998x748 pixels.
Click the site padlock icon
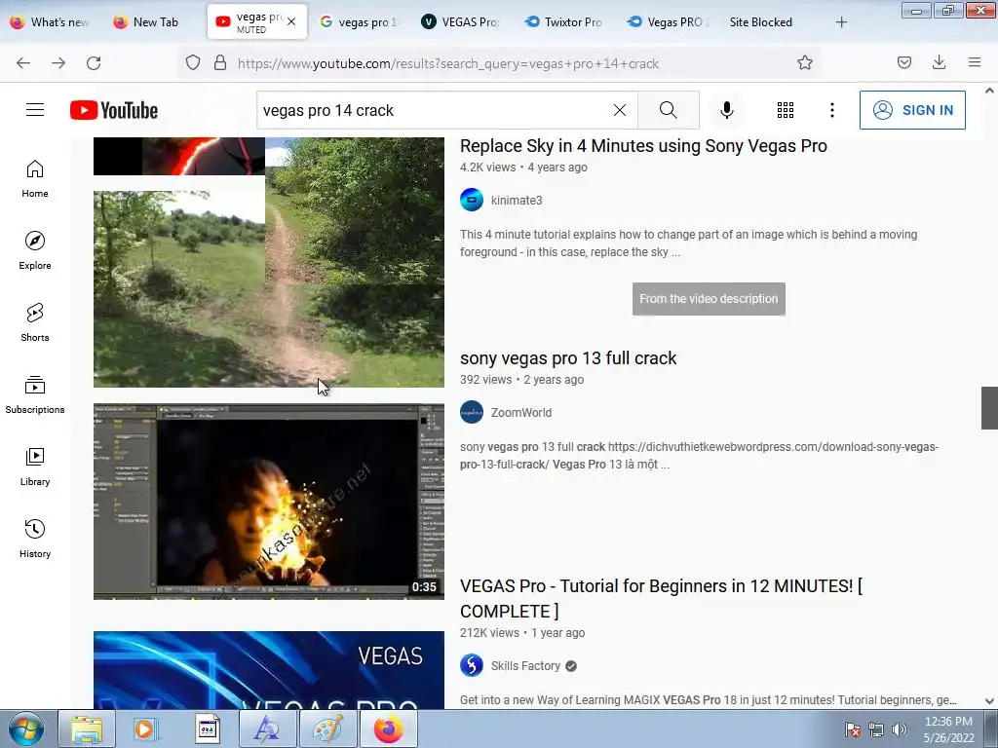[x=220, y=62]
